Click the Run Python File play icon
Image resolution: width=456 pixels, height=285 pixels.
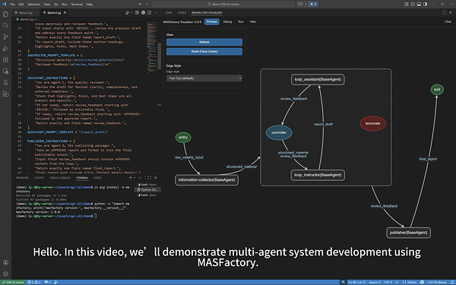click(127, 13)
